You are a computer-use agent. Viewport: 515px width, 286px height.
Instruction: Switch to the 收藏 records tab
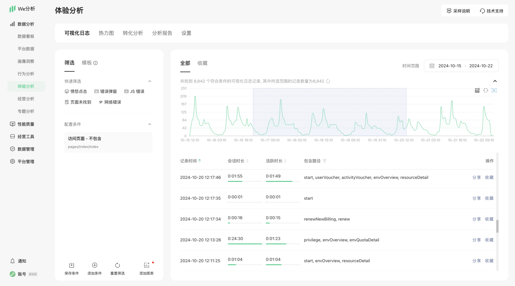(202, 63)
